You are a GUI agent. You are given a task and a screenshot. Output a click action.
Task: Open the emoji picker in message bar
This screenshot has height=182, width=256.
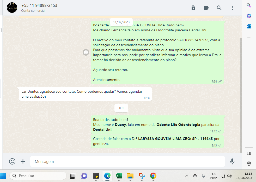click(12, 161)
